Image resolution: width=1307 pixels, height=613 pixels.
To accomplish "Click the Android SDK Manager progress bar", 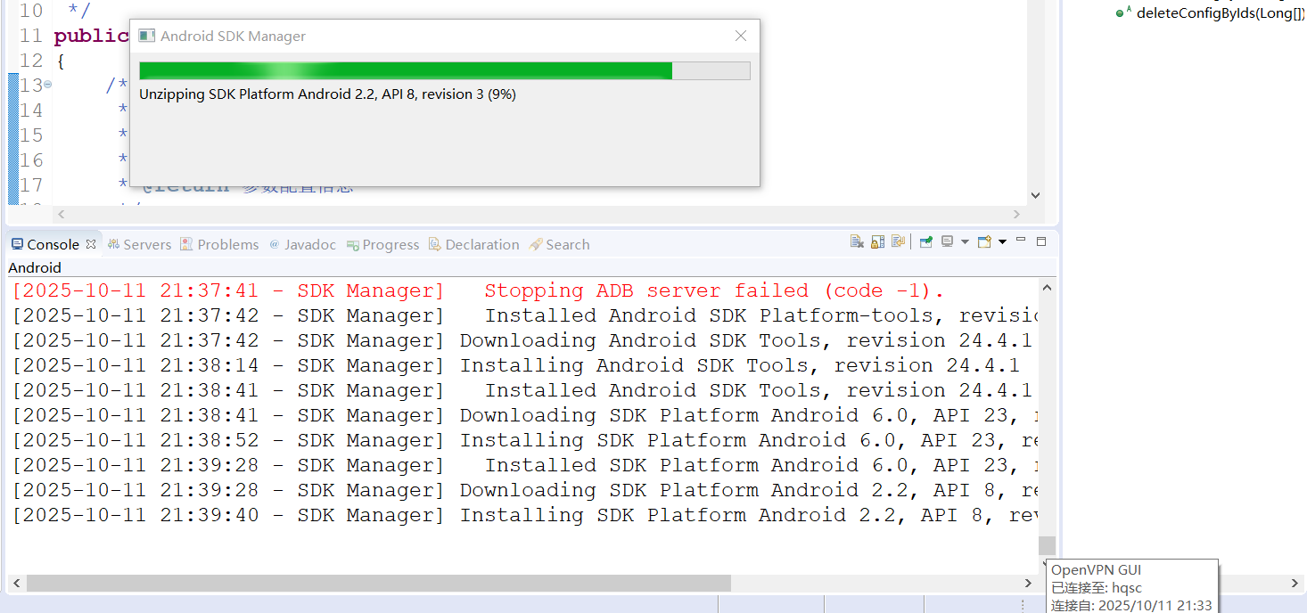I will (x=445, y=70).
